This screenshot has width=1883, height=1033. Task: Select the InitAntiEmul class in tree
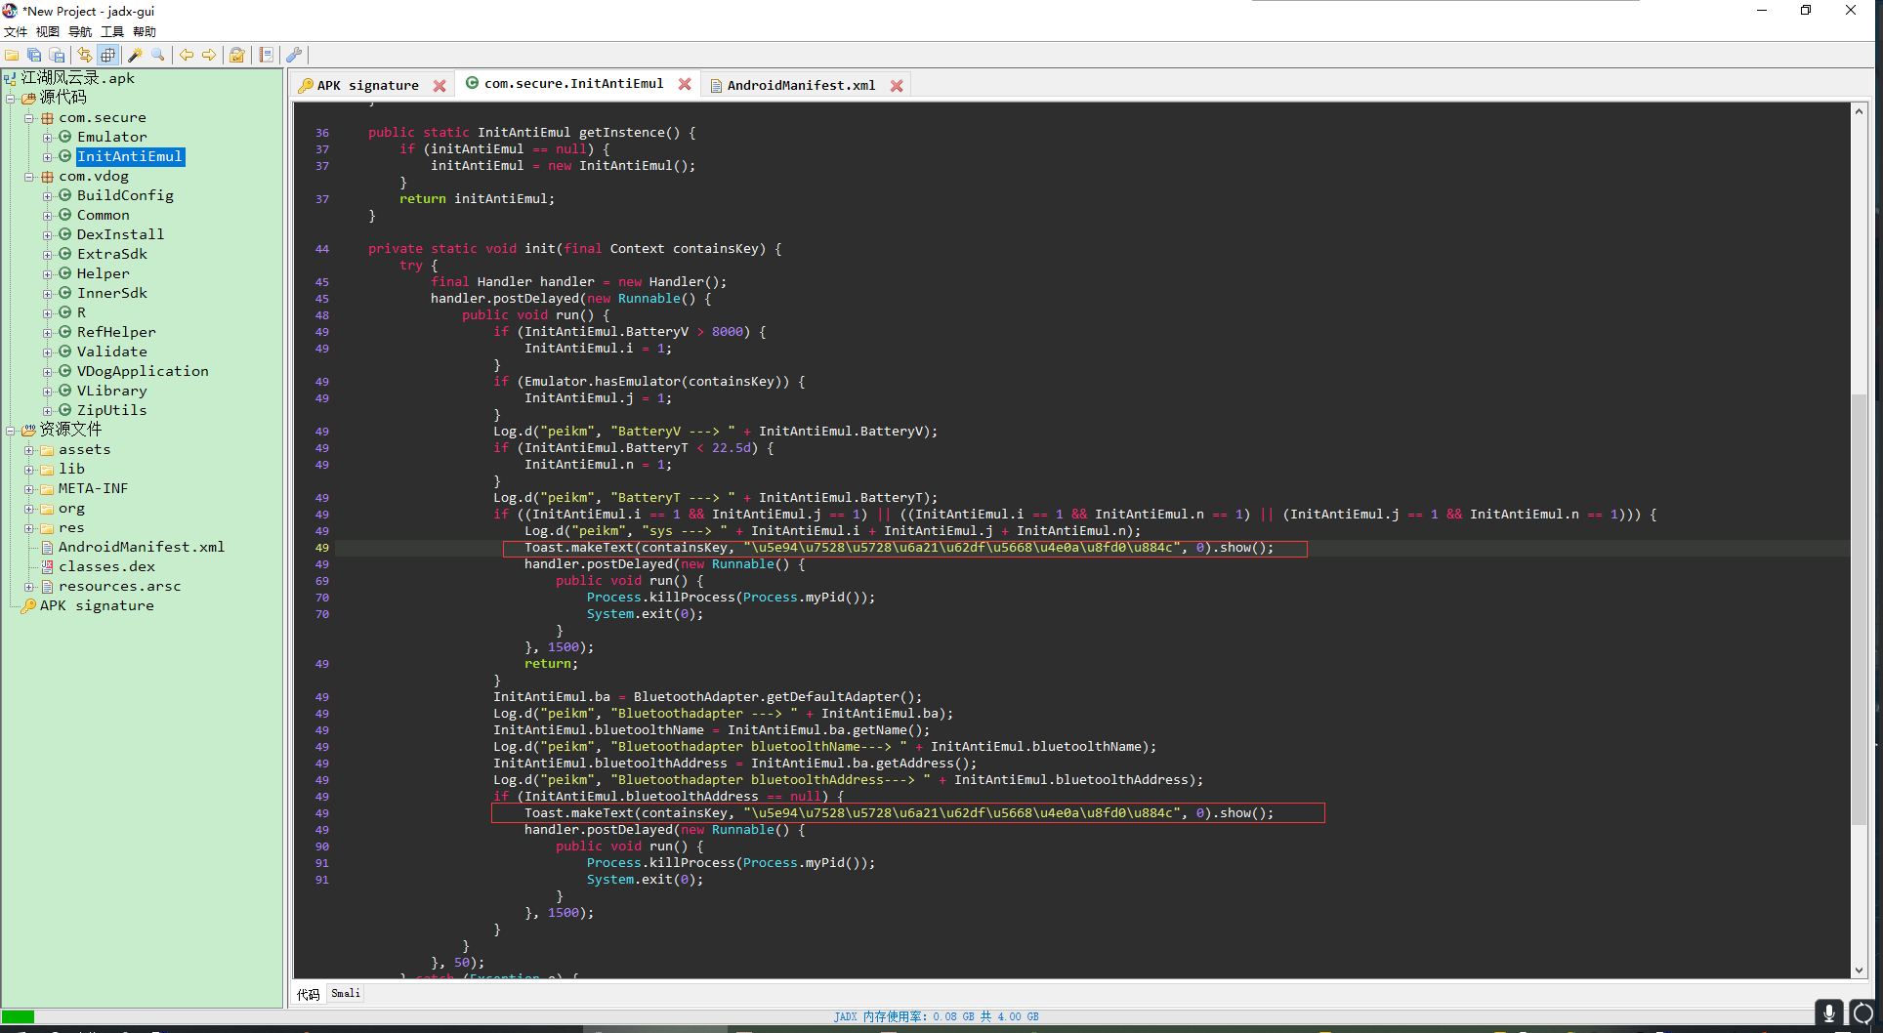[130, 156]
